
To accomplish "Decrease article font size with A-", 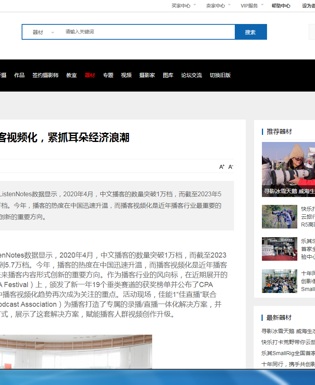I will click(x=230, y=167).
